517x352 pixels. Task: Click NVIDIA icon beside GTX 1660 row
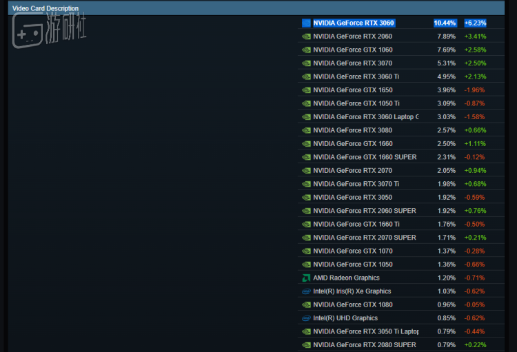tap(306, 144)
